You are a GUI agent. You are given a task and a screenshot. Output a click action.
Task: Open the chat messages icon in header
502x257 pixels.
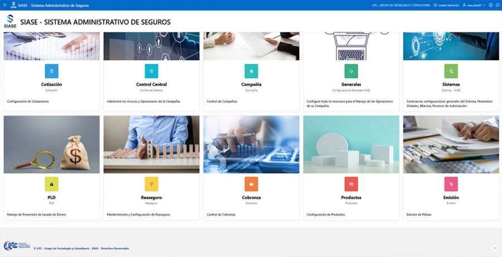(497, 5)
